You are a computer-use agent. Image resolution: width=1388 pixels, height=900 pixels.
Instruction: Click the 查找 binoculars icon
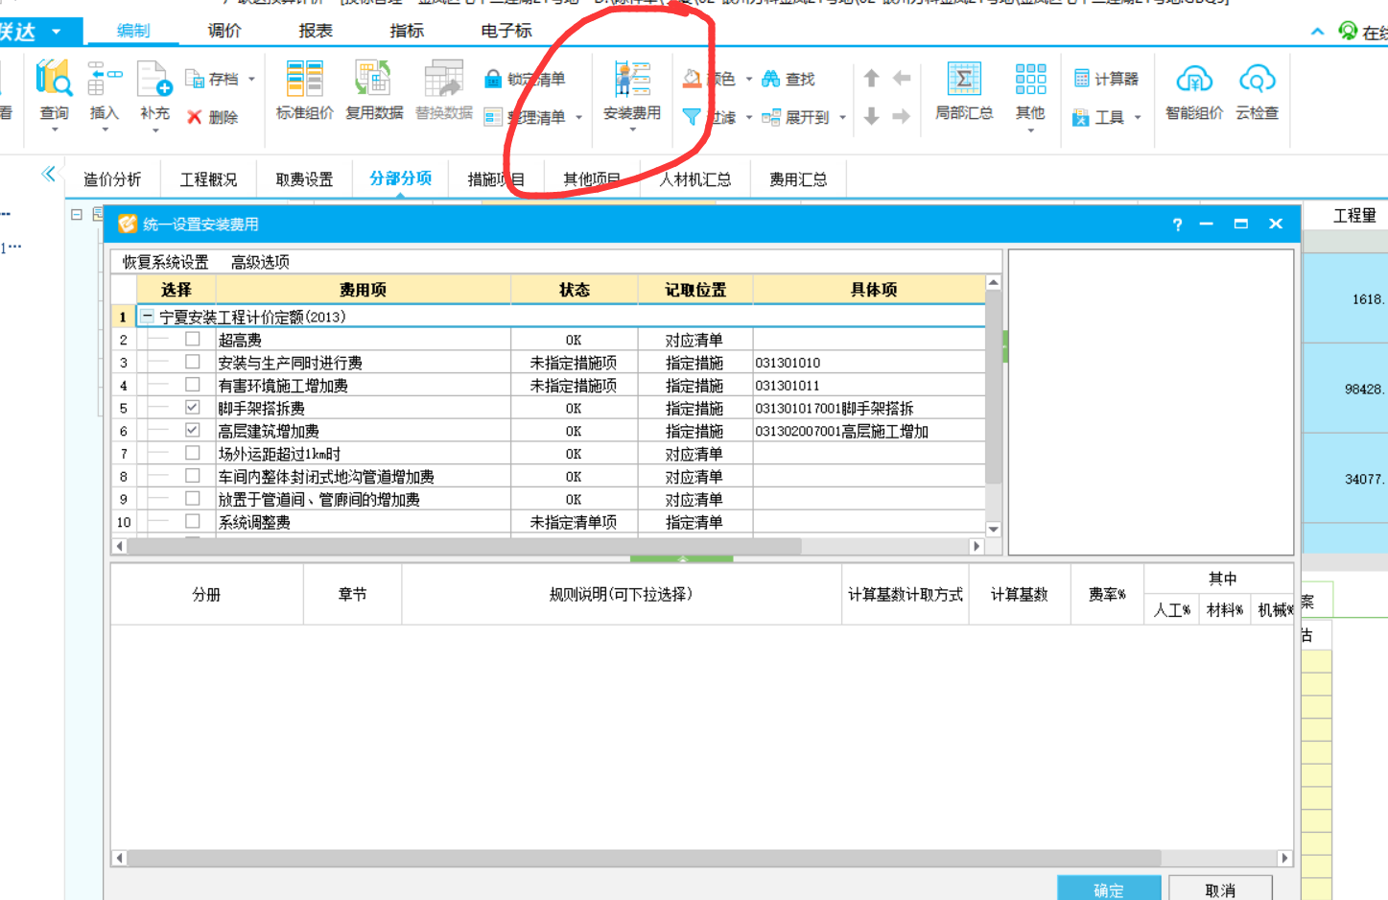coord(771,79)
